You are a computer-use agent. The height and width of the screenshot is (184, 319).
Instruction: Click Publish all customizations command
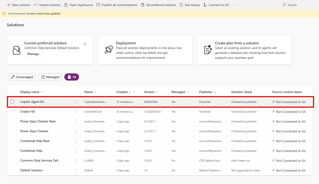117,5
